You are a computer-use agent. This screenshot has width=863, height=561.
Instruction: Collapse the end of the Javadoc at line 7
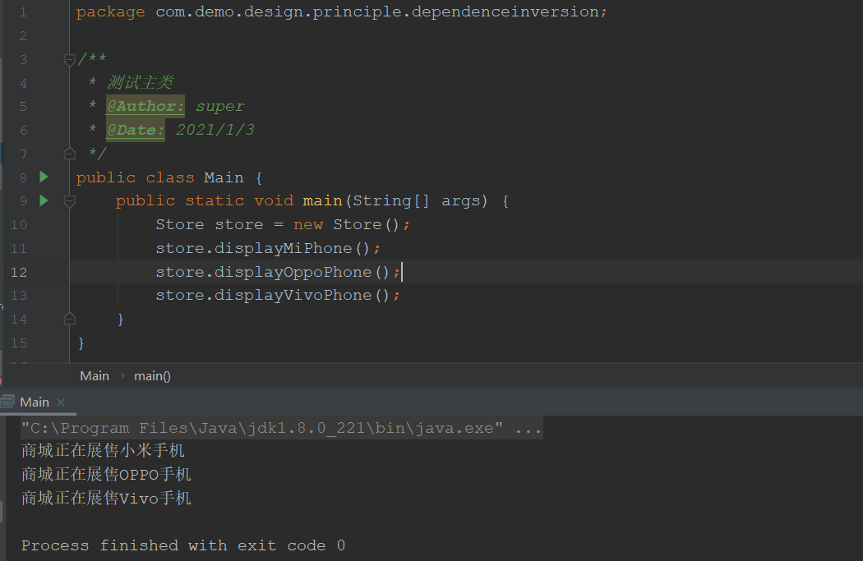point(69,154)
